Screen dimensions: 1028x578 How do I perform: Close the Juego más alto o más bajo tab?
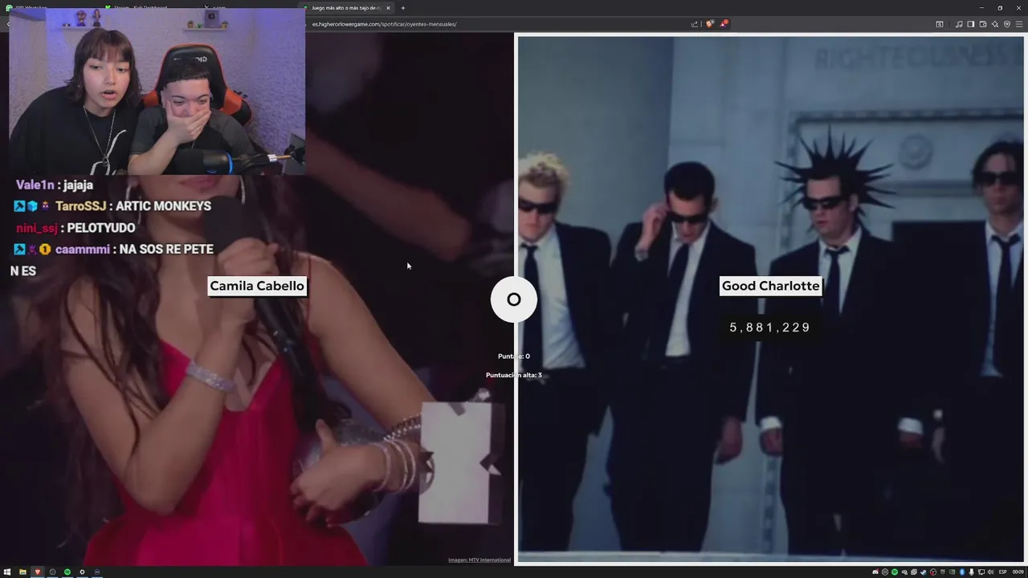pos(388,8)
